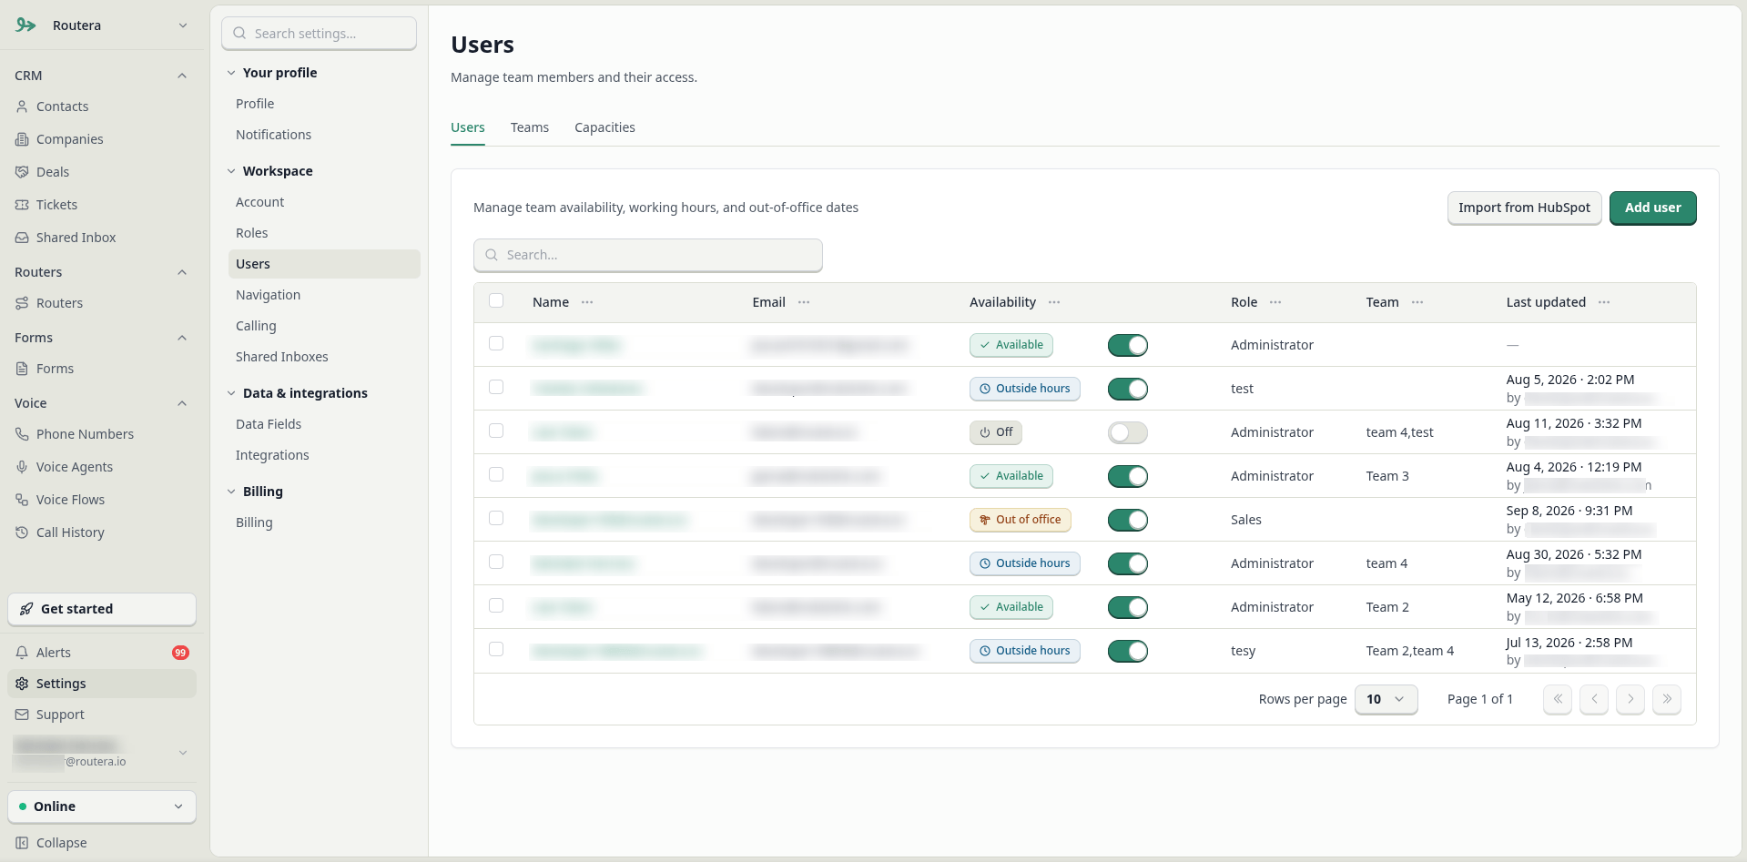Open Contacts in CRM sidebar
The image size is (1747, 862).
click(x=62, y=106)
